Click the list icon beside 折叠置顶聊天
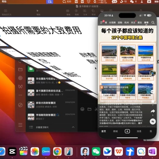The image size is (159, 159). coord(31,127)
